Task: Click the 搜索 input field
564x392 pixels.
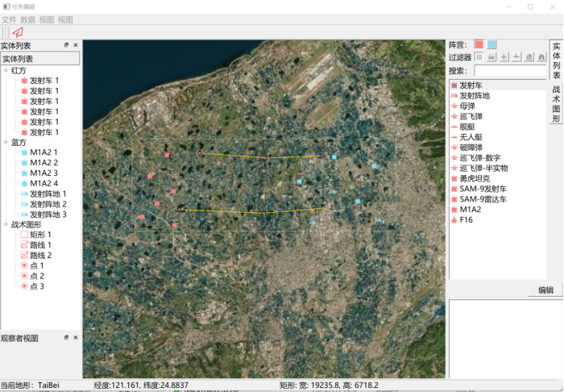Action: (x=510, y=71)
